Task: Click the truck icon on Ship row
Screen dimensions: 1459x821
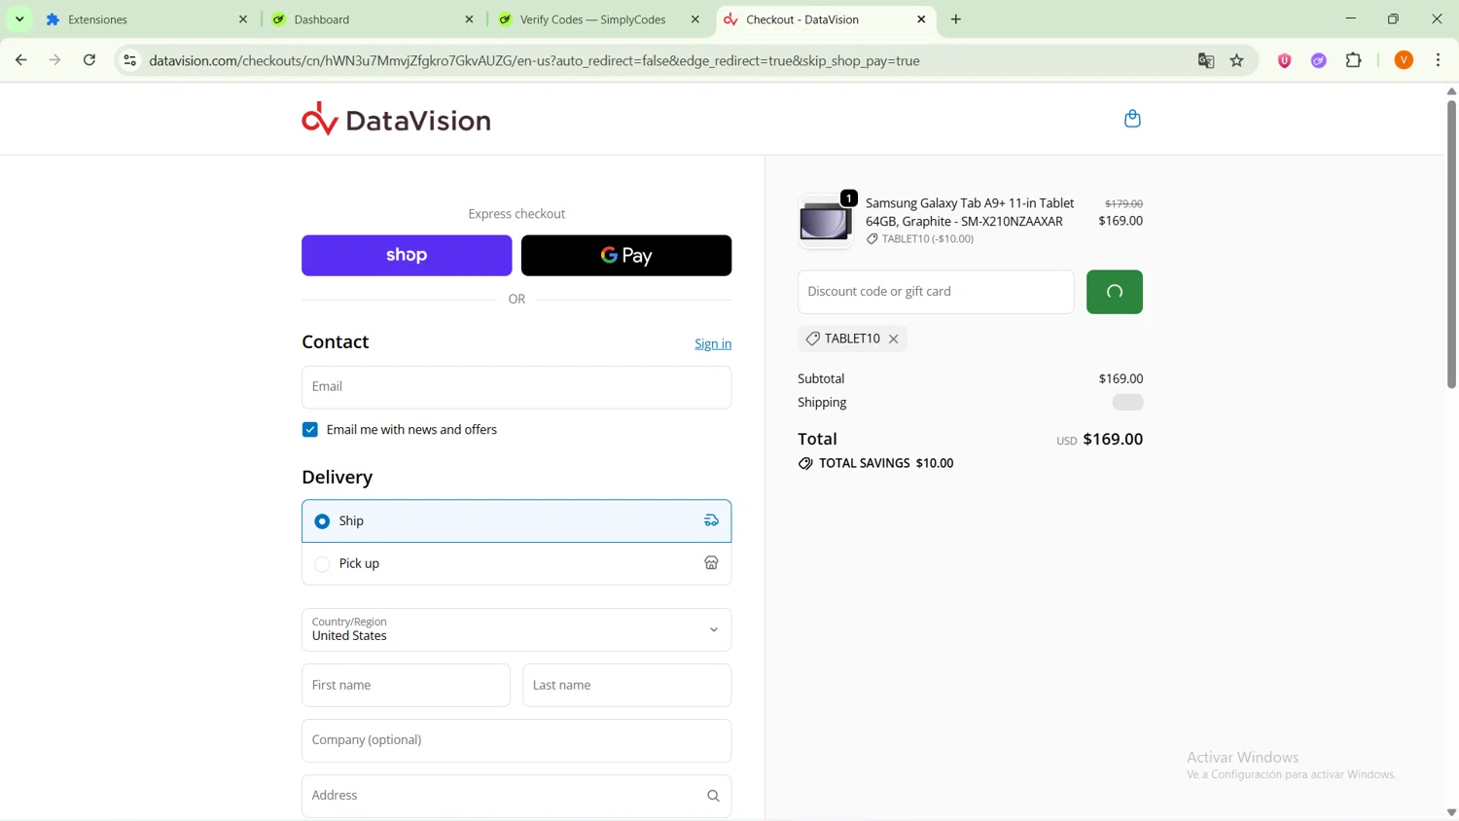Action: pyautogui.click(x=711, y=520)
